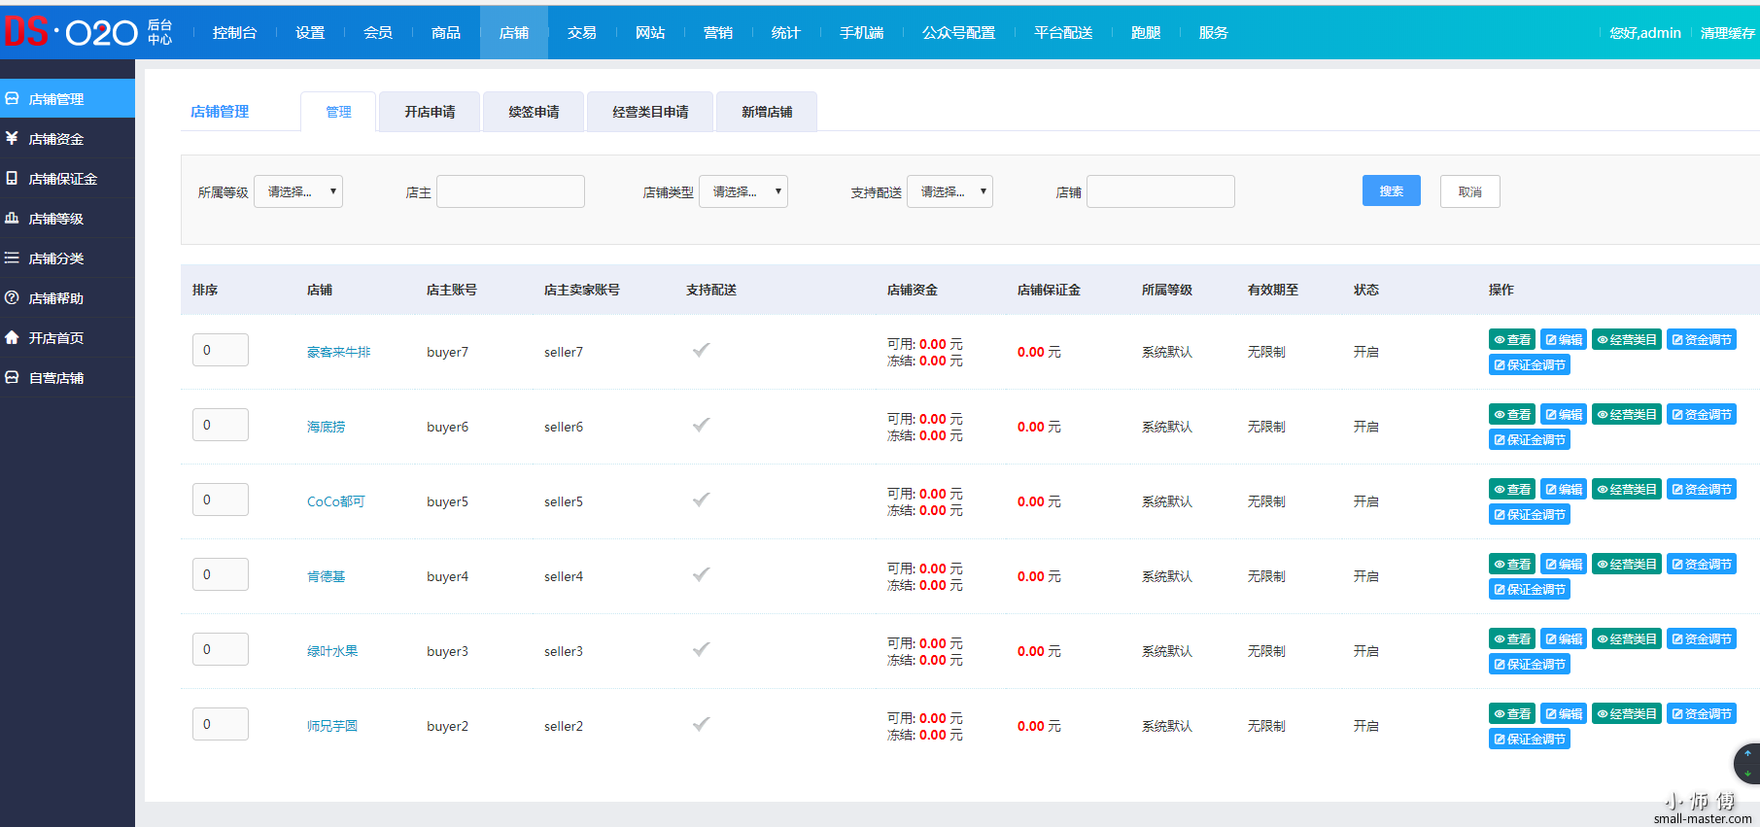Click 保证金调节 for 师兄芋圆 store
The height and width of the screenshot is (827, 1760).
pyautogui.click(x=1530, y=740)
